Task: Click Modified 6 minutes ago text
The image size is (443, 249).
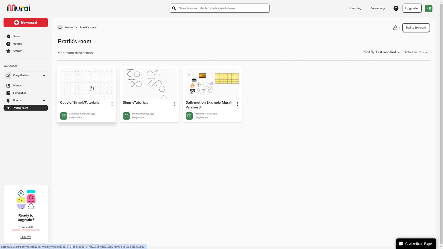Action: tap(82, 114)
